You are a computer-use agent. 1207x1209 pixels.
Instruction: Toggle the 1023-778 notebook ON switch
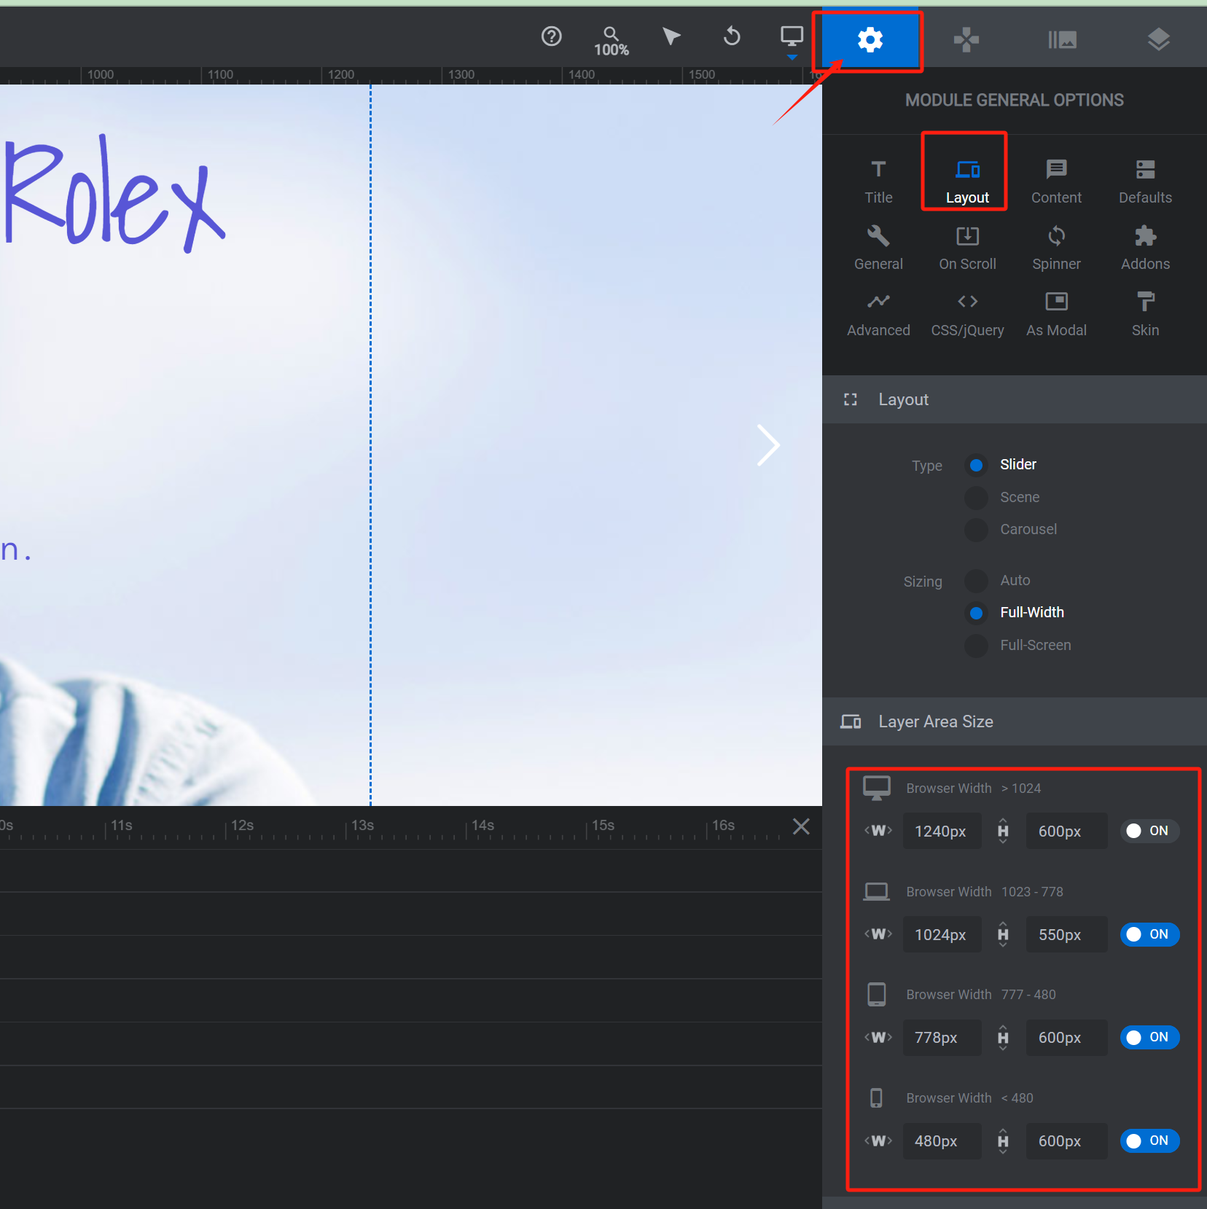click(x=1149, y=934)
